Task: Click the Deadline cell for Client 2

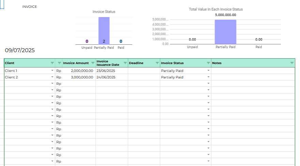Action: (x=144, y=77)
